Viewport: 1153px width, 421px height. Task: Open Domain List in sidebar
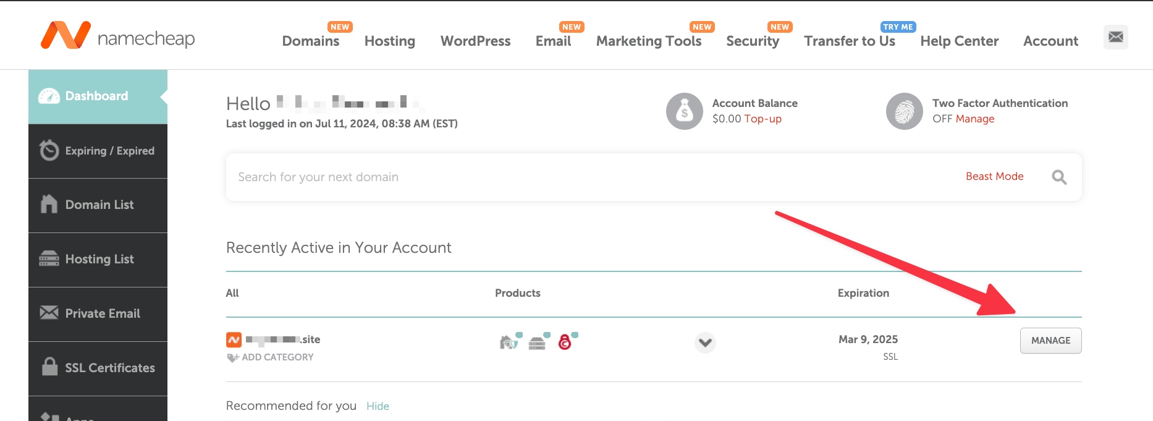click(x=98, y=205)
